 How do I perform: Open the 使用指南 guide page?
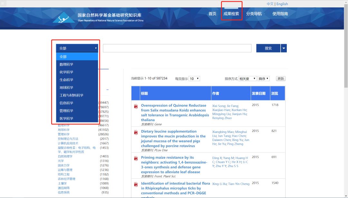point(279,14)
